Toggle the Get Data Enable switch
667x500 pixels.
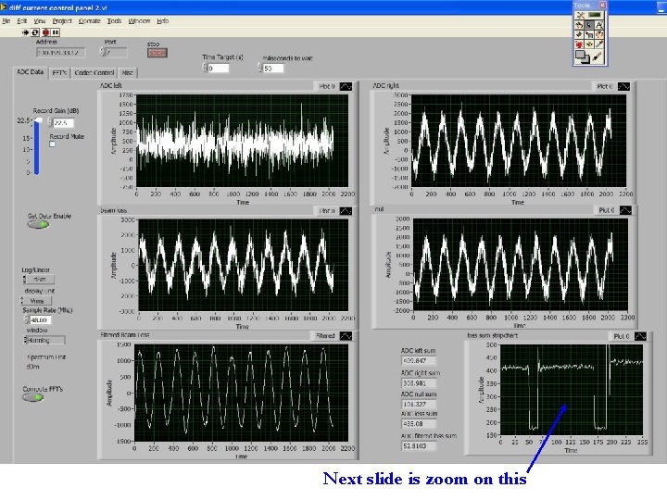pyautogui.click(x=39, y=225)
